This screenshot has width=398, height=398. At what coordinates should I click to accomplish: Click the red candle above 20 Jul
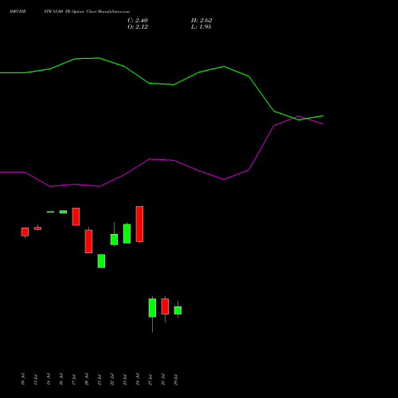tap(88, 241)
